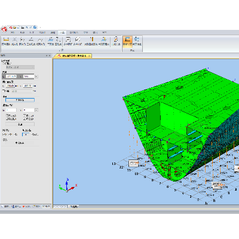Switch to the bottom panel tab with heart icon
Image resolution: width=239 pixels, height=239 pixels.
[27, 206]
